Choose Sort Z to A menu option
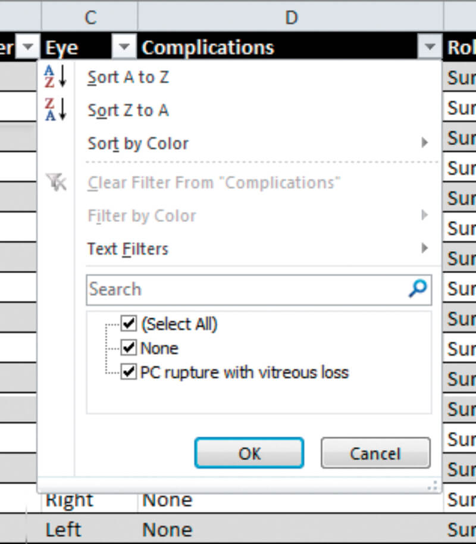The image size is (476, 544). click(128, 110)
